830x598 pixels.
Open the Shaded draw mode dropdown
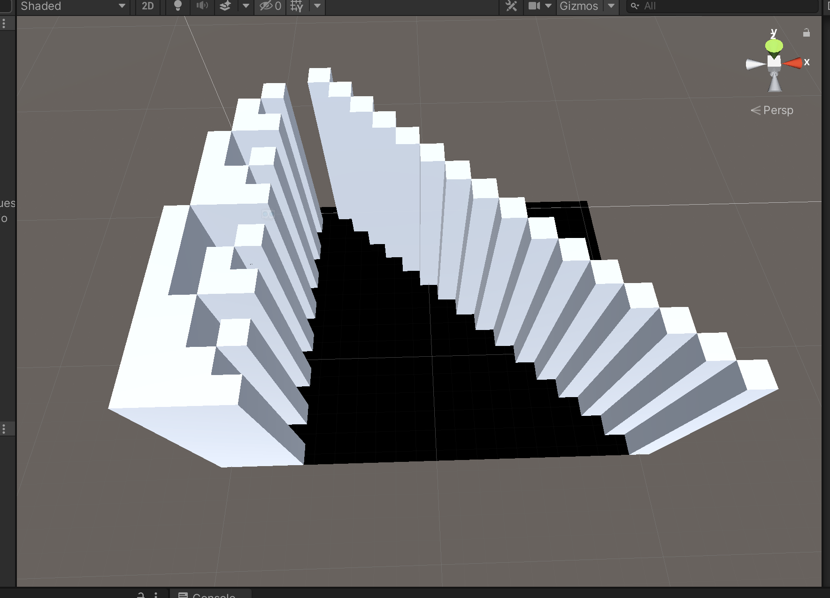coord(73,6)
